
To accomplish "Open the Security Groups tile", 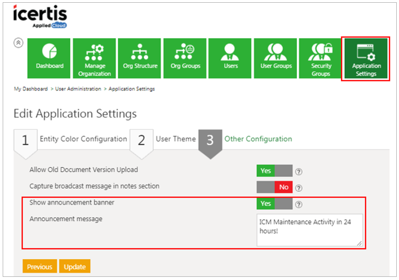I will point(321,58).
